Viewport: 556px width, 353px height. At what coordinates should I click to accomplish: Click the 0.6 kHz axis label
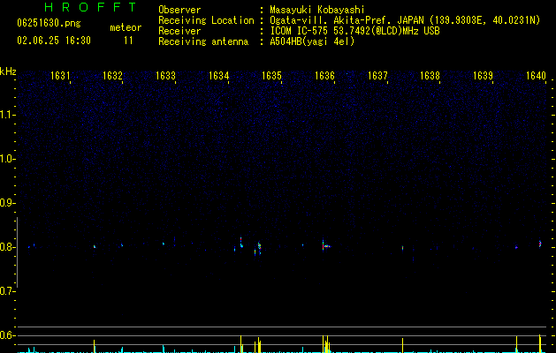pyautogui.click(x=8, y=335)
